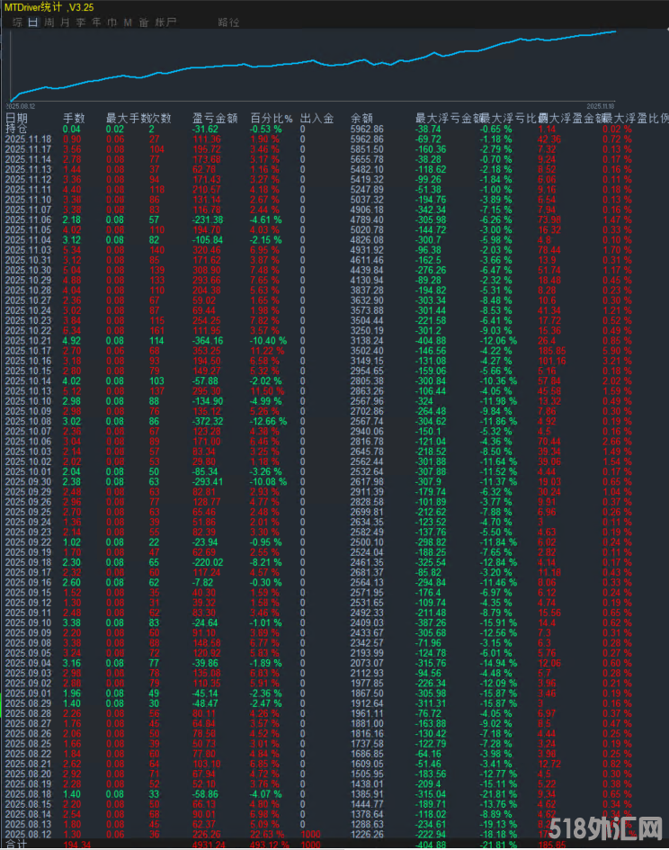669x850 pixels.
Task: Click the 出入金 deposit column header
Action: click(x=317, y=118)
